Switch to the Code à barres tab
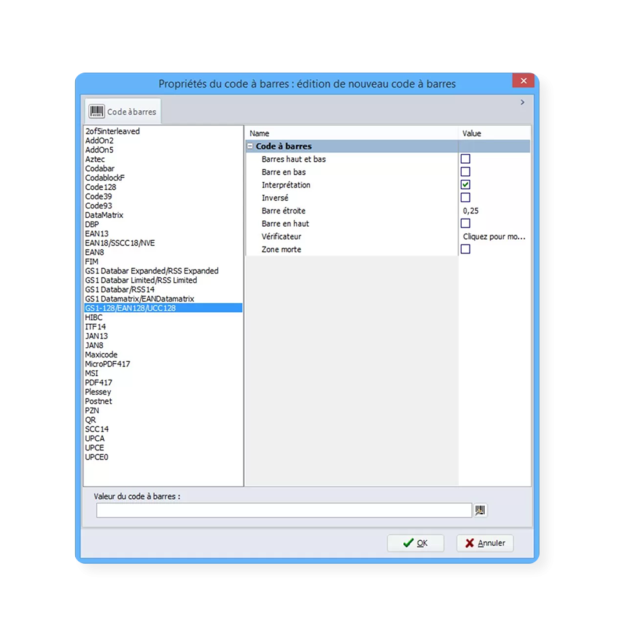The height and width of the screenshot is (637, 637). pyautogui.click(x=122, y=111)
